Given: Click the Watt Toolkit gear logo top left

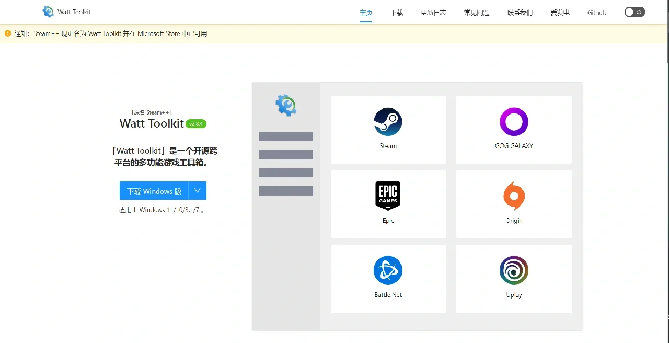Looking at the screenshot, I should [47, 12].
